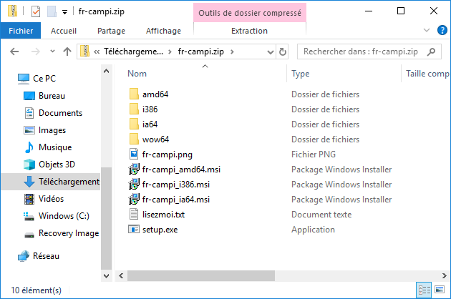Open the help question mark icon
This screenshot has height=299, width=451.
[x=442, y=30]
